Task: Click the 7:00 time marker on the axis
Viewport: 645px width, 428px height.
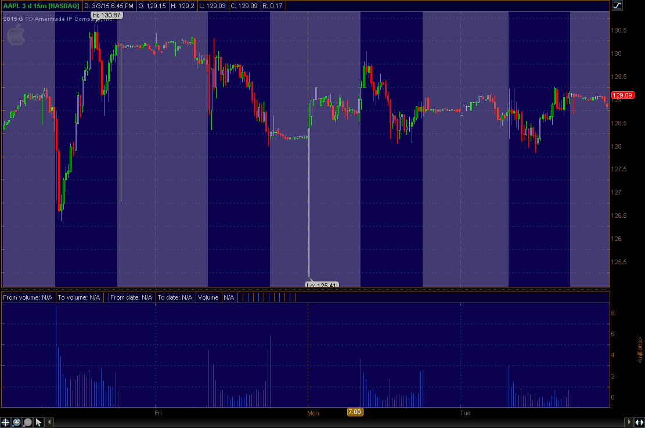Action: [x=355, y=412]
